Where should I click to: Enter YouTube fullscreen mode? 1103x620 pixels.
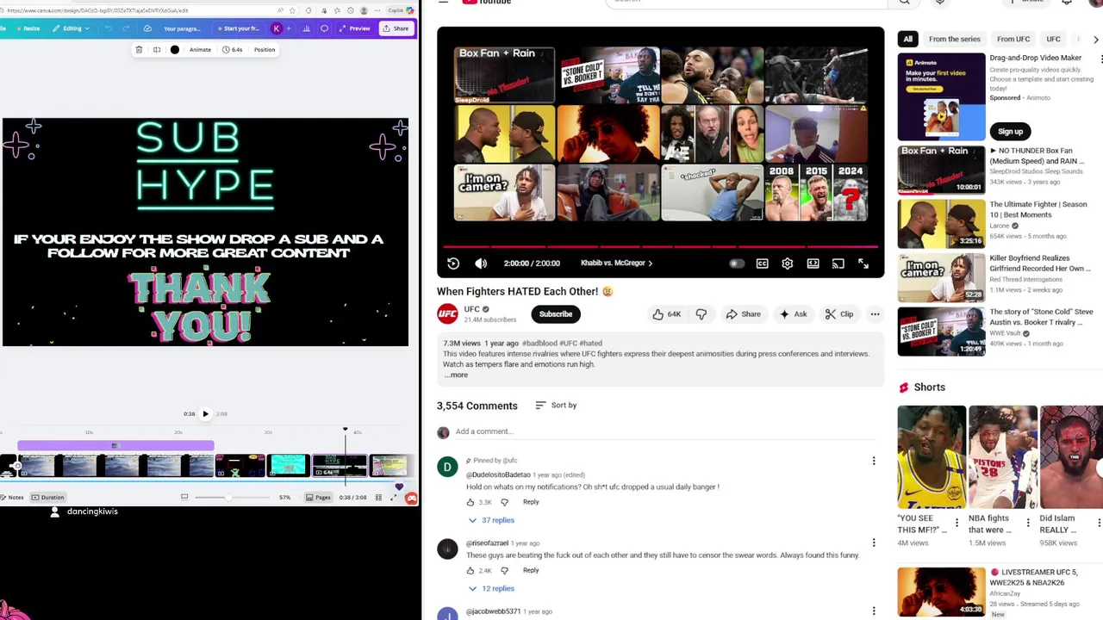point(863,263)
